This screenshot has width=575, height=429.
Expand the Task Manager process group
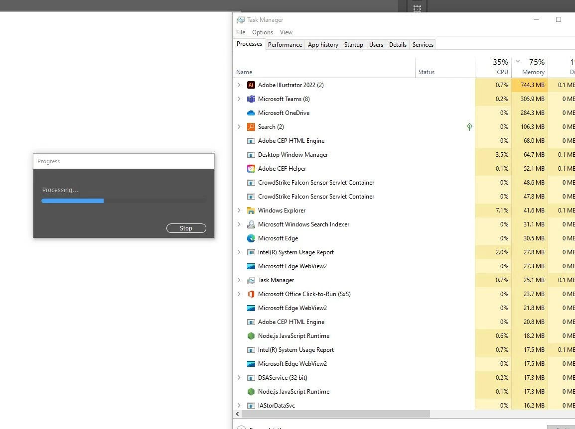239,280
